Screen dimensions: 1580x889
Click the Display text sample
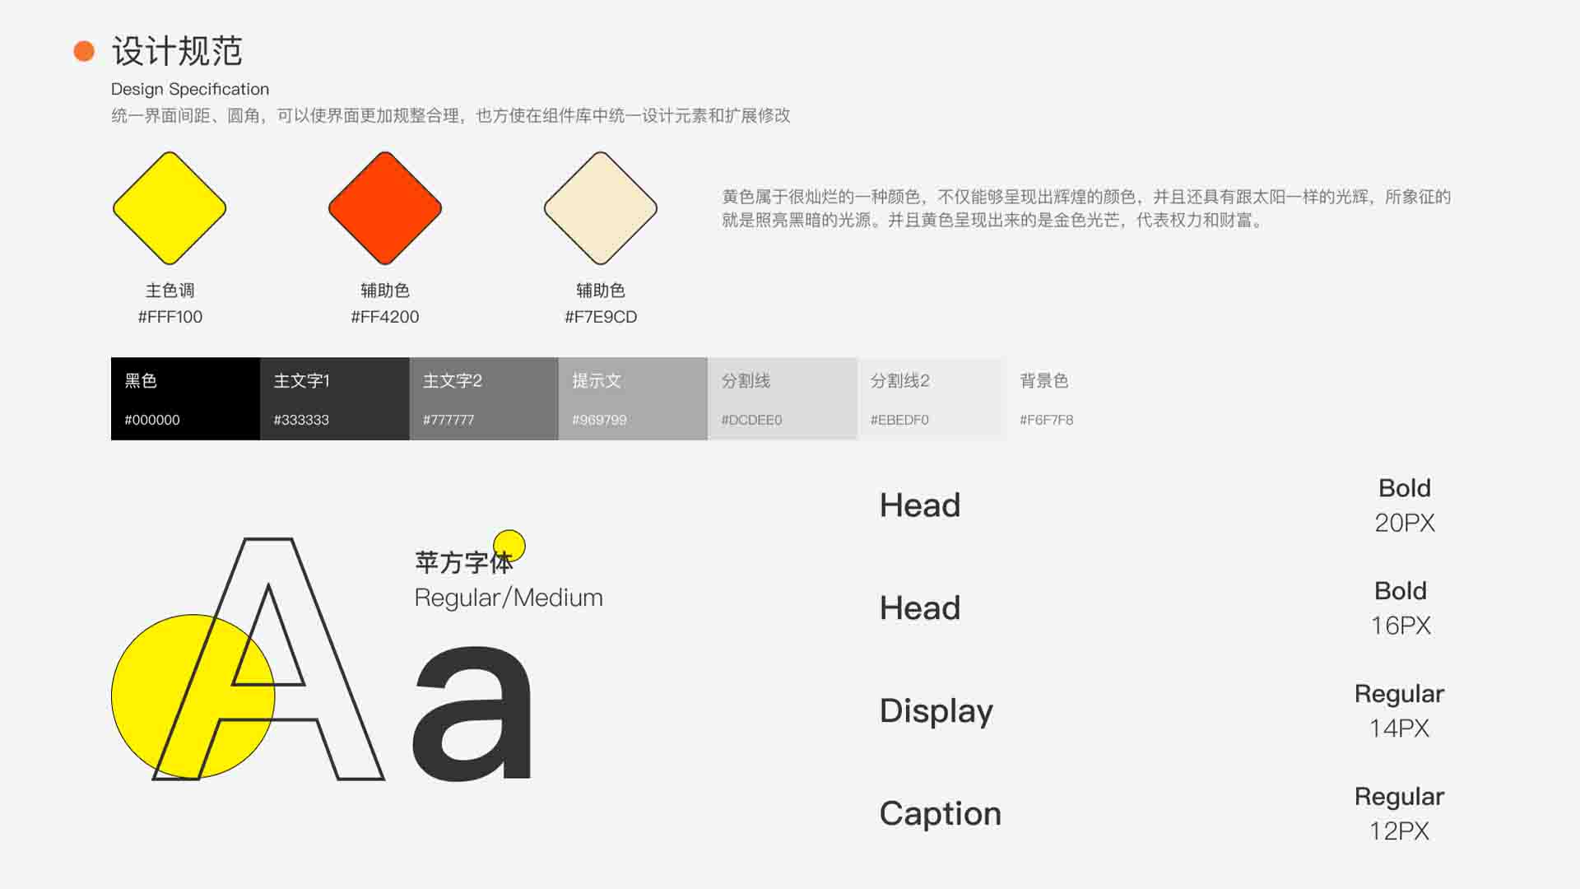[936, 711]
